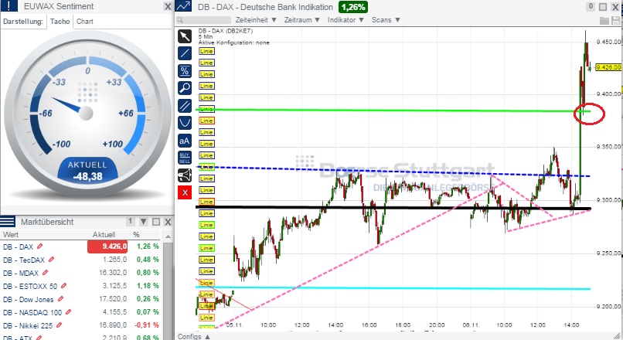
Task: Select the DB - MDAX row name
Action: pos(21,273)
